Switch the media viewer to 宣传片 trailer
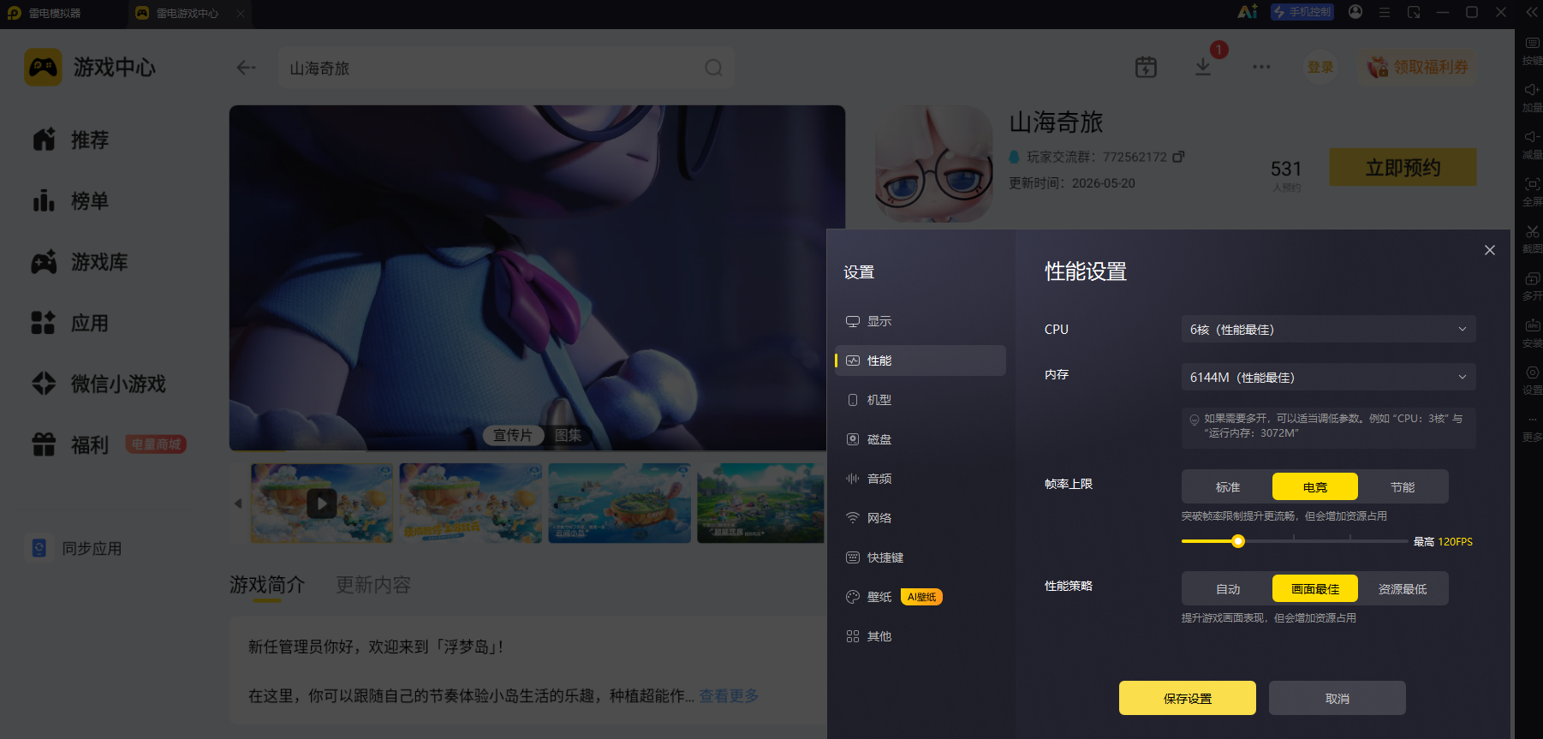The image size is (1543, 739). tap(513, 435)
